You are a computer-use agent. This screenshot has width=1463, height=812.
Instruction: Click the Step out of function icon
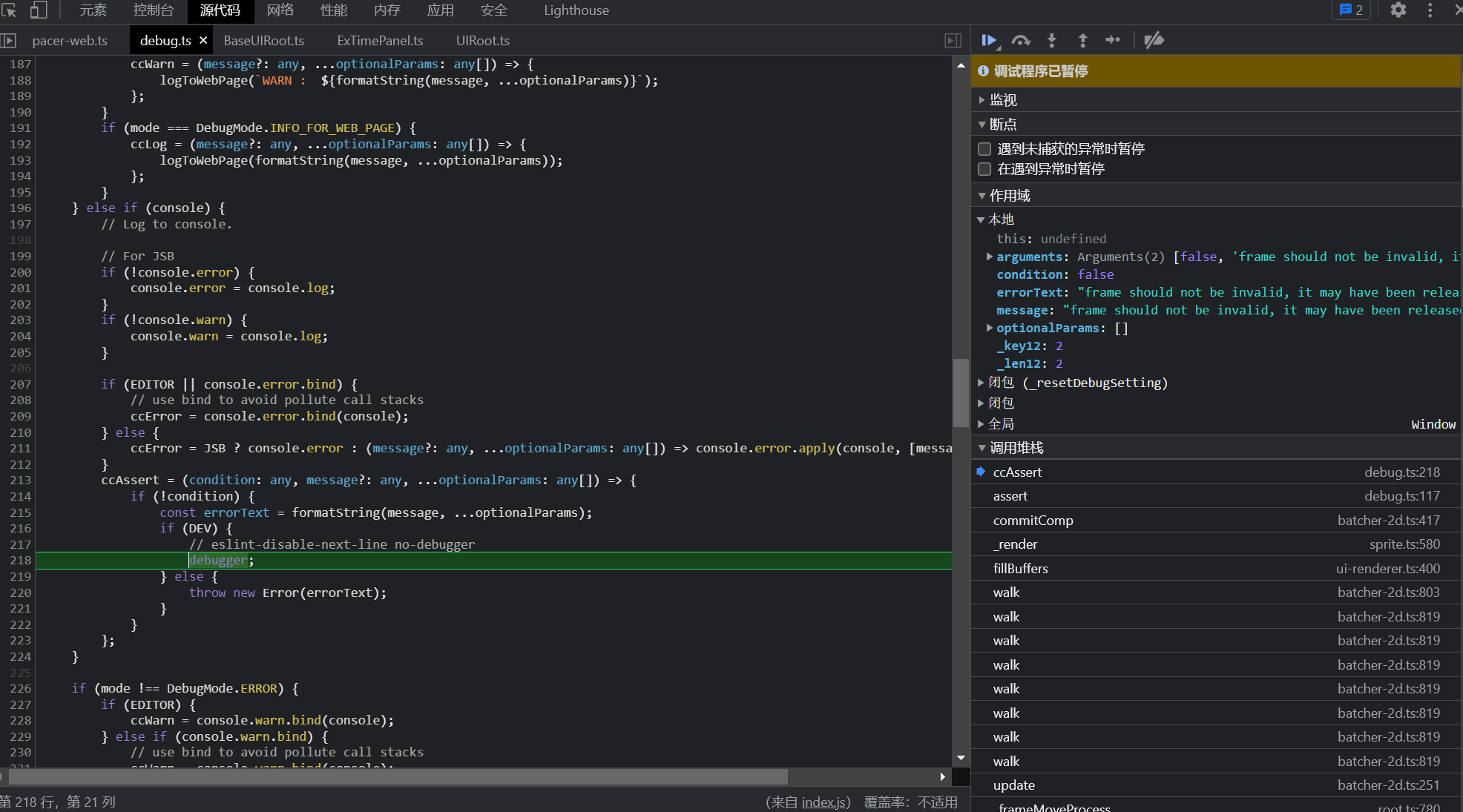(x=1082, y=40)
